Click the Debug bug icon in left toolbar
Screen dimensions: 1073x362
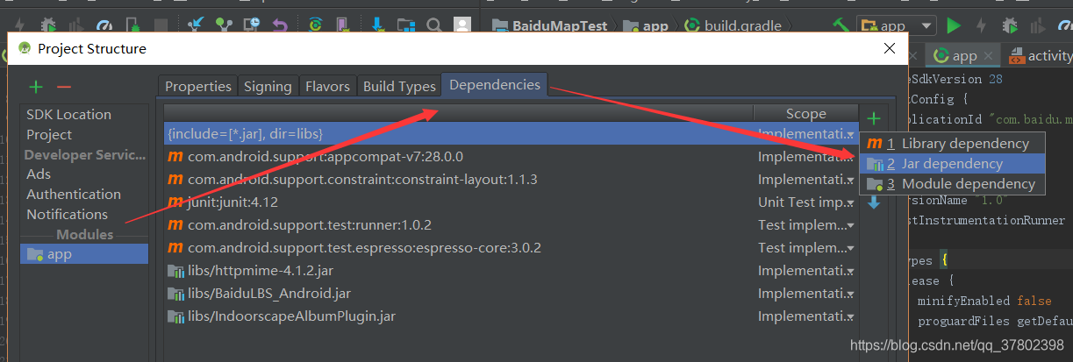click(48, 25)
